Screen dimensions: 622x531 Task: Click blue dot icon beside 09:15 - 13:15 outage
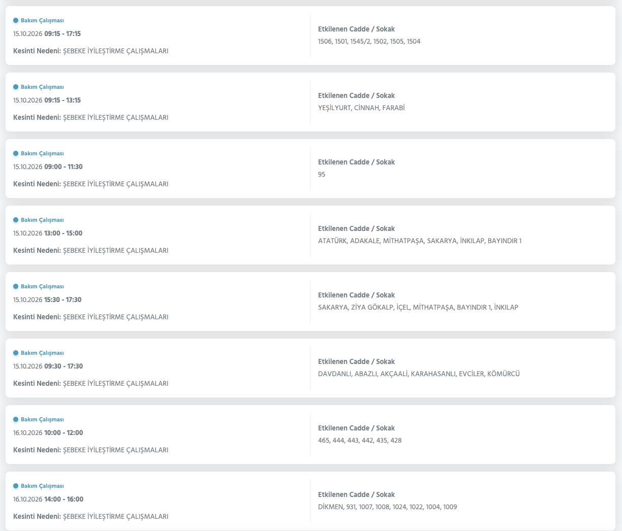click(16, 87)
